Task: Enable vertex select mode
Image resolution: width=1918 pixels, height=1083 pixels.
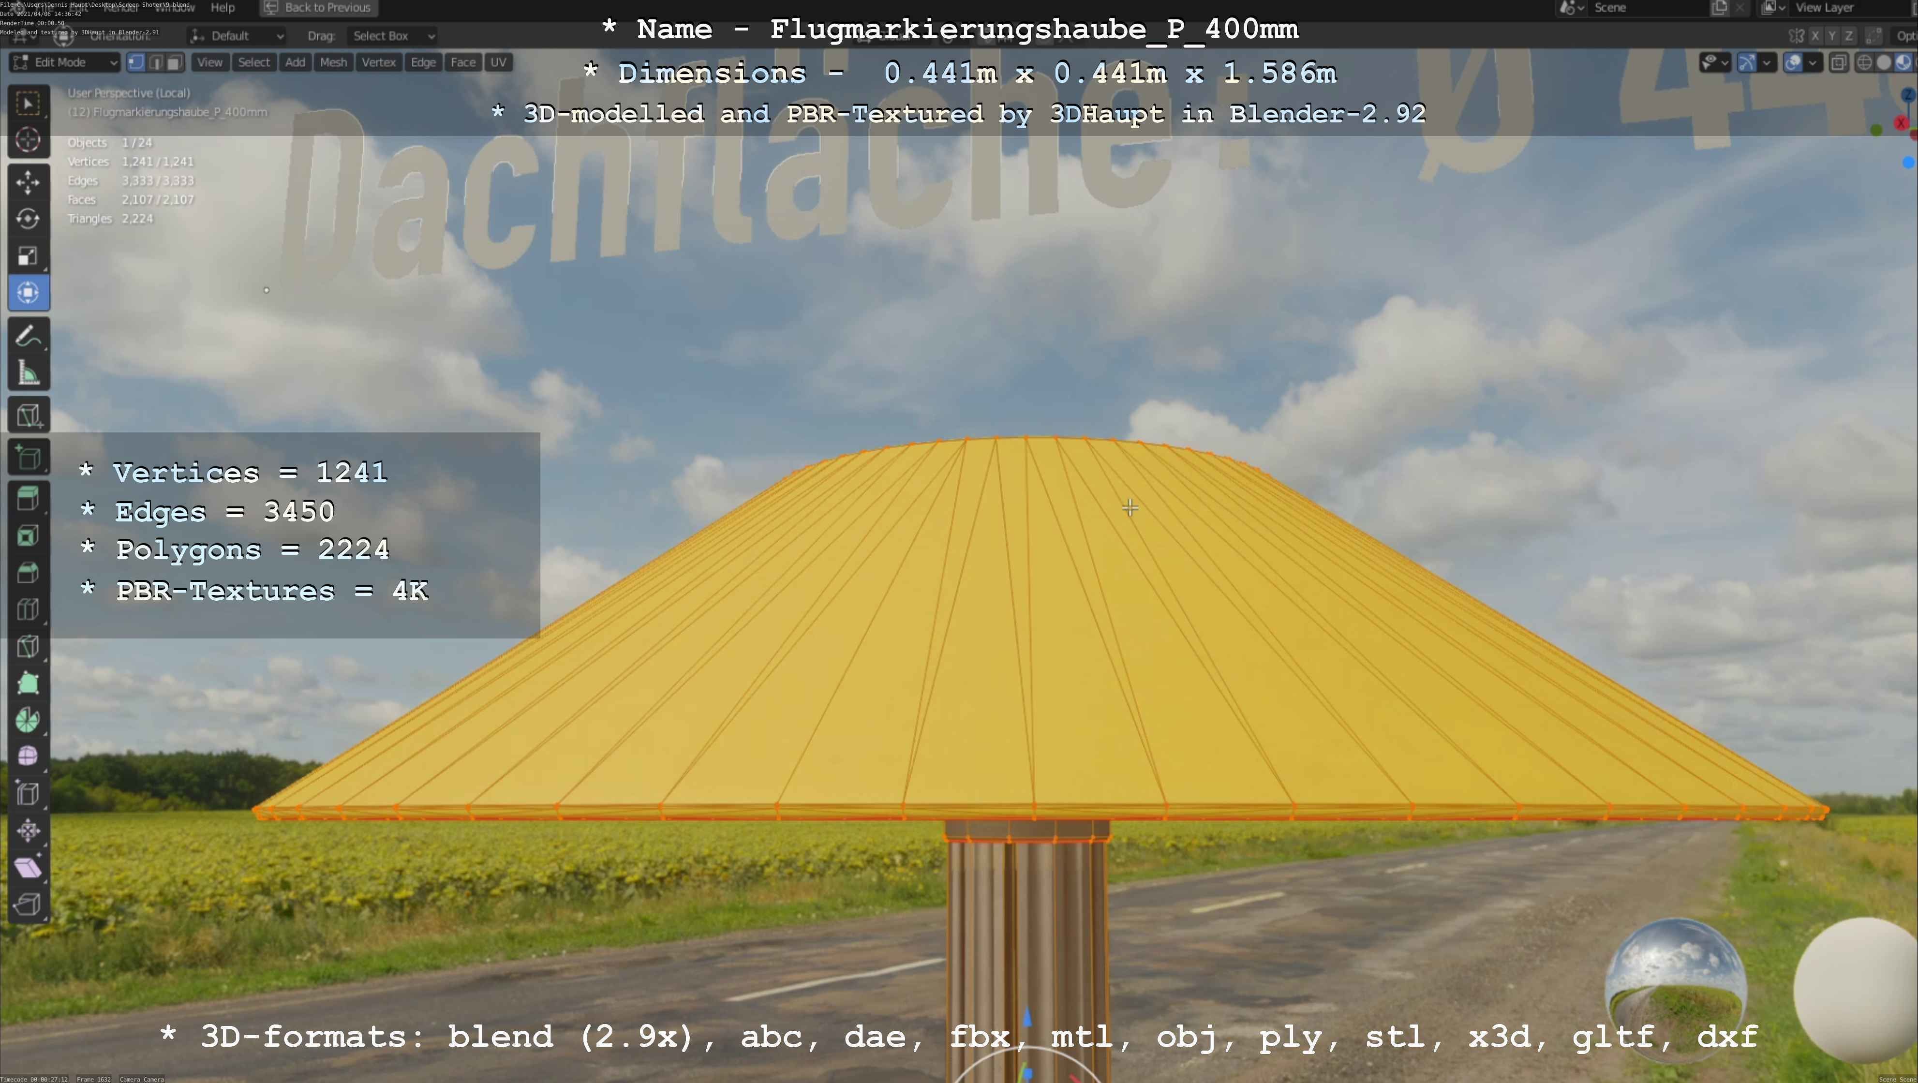Action: (x=136, y=62)
